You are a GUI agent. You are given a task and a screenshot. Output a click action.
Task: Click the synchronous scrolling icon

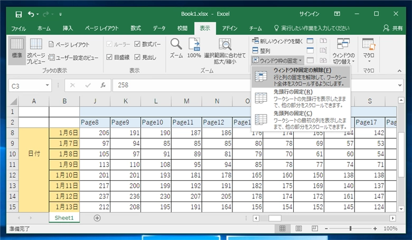(x=323, y=51)
